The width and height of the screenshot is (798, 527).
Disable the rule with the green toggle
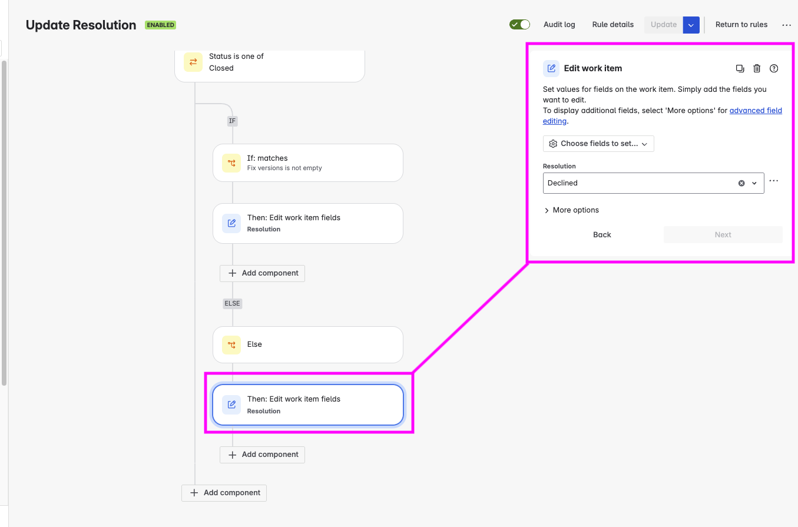[519, 24]
